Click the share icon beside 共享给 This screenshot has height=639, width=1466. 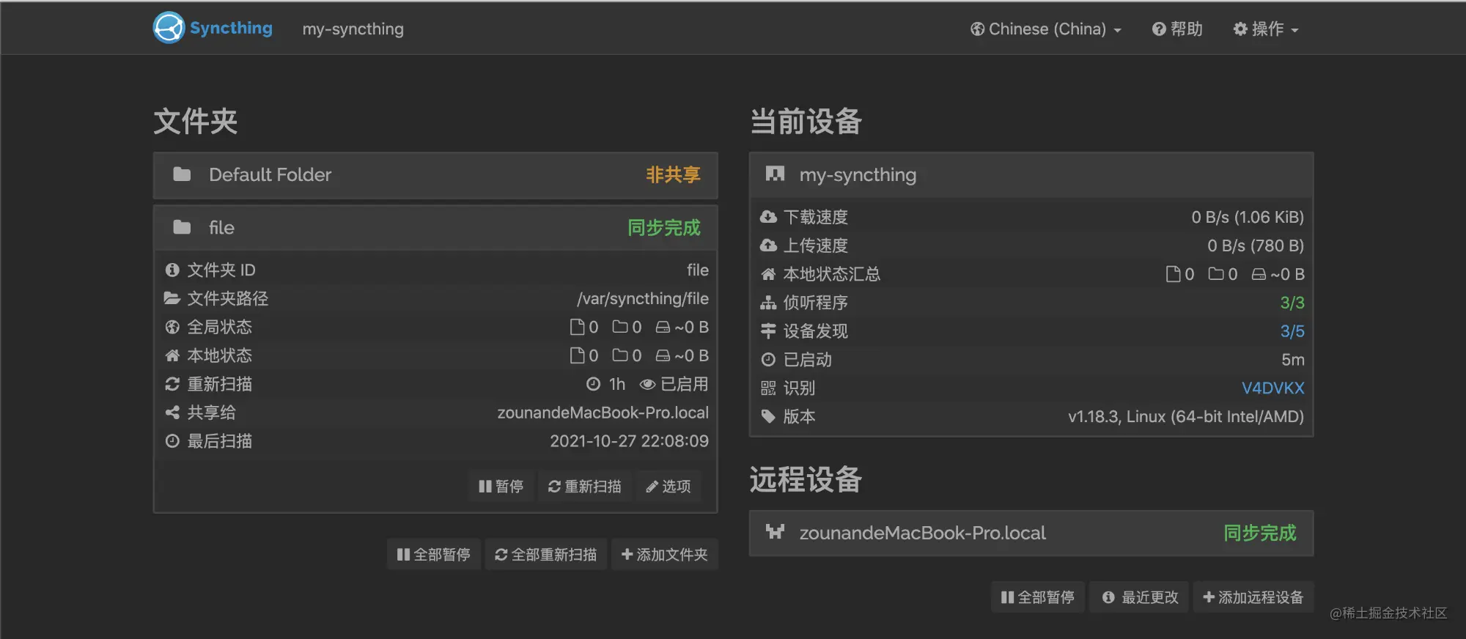point(172,413)
